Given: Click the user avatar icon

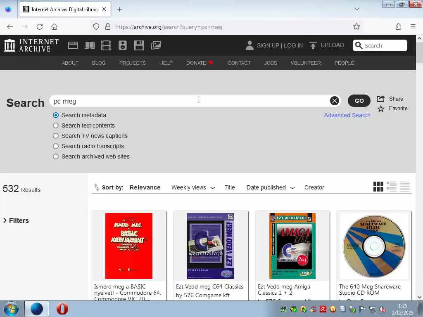Looking at the screenshot, I should point(250,45).
